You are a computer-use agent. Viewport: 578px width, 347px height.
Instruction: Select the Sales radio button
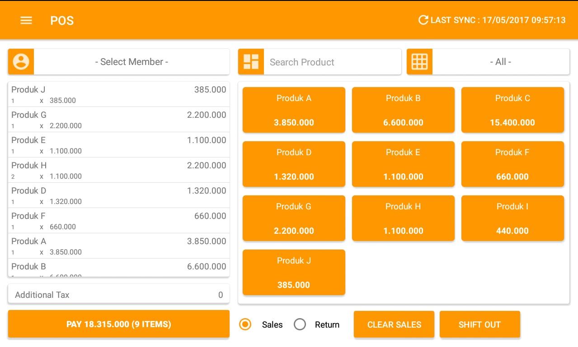click(245, 324)
